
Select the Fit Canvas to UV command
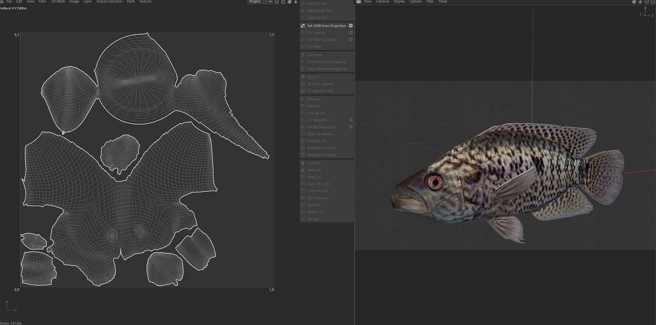(x=326, y=91)
